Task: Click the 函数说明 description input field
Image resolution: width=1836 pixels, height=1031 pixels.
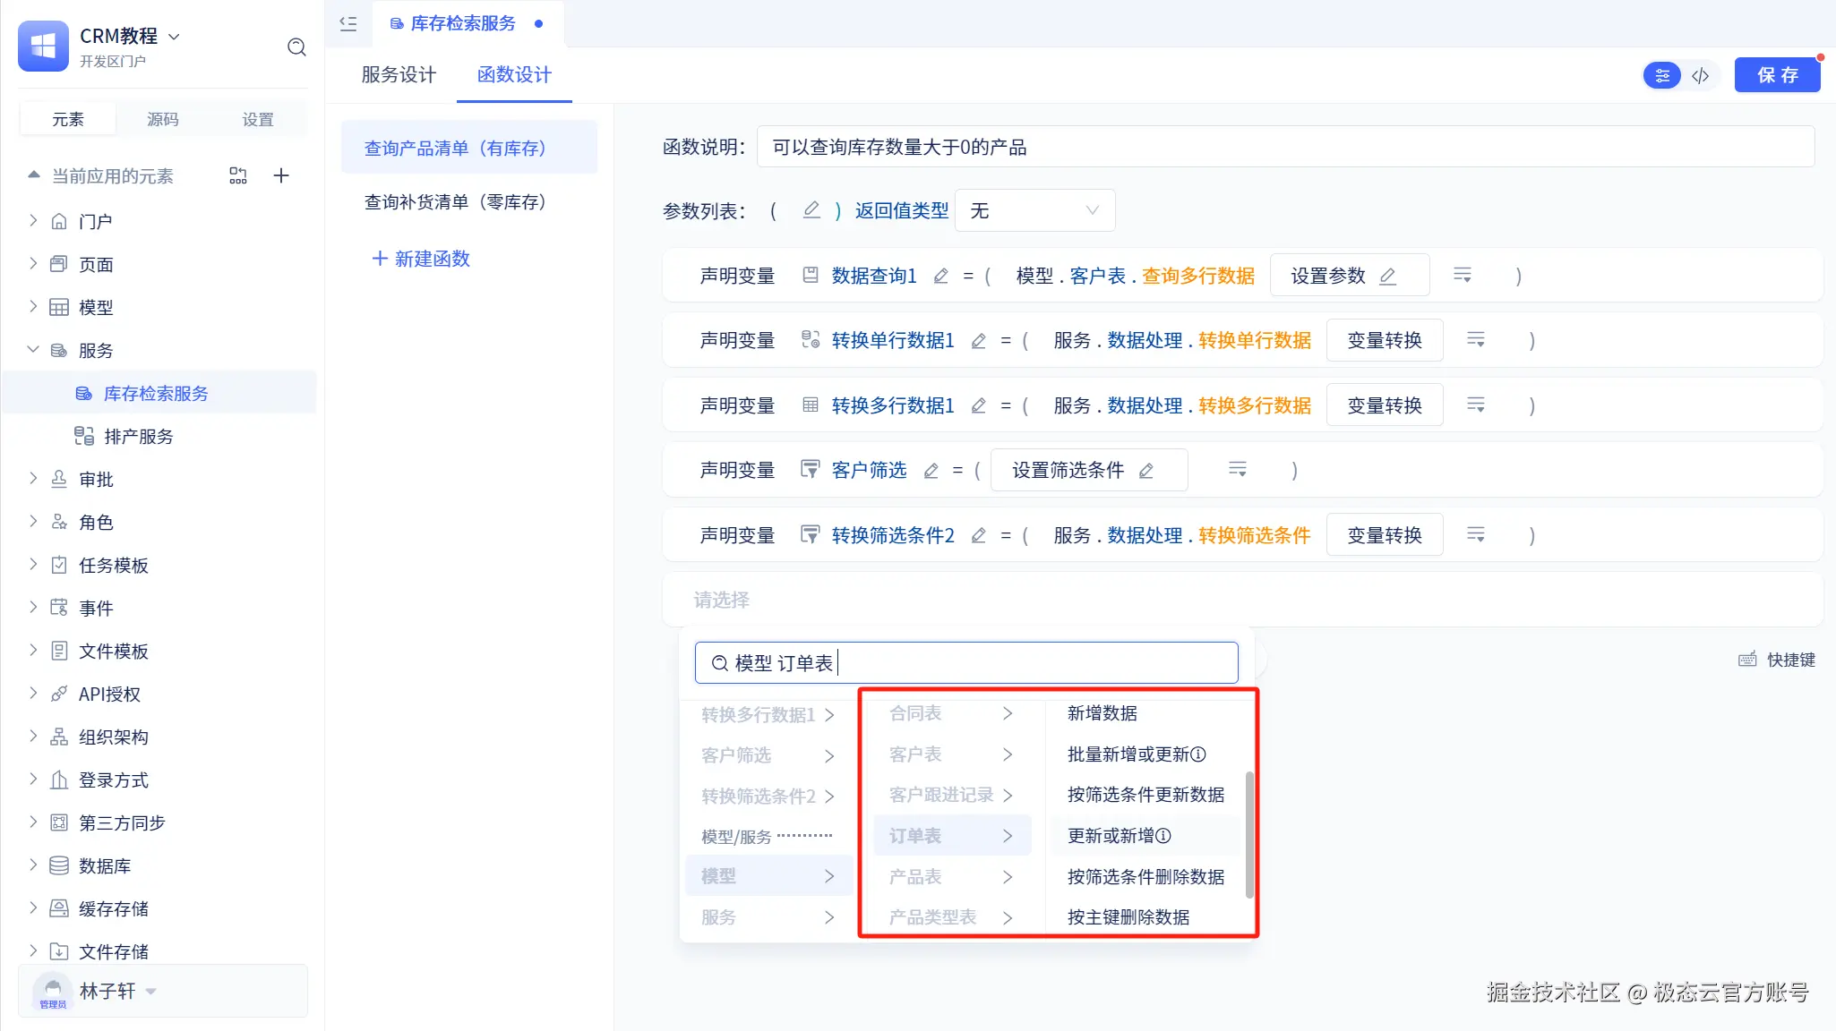Action: point(1285,147)
